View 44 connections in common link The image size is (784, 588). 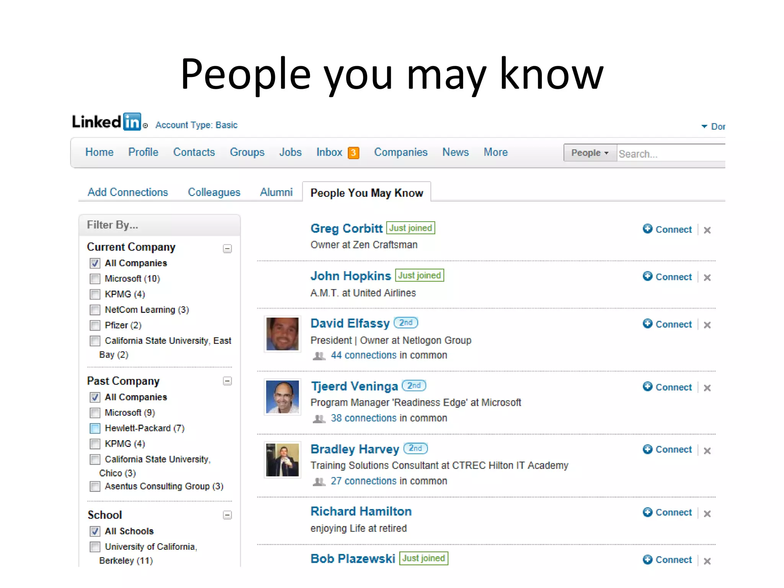(364, 356)
